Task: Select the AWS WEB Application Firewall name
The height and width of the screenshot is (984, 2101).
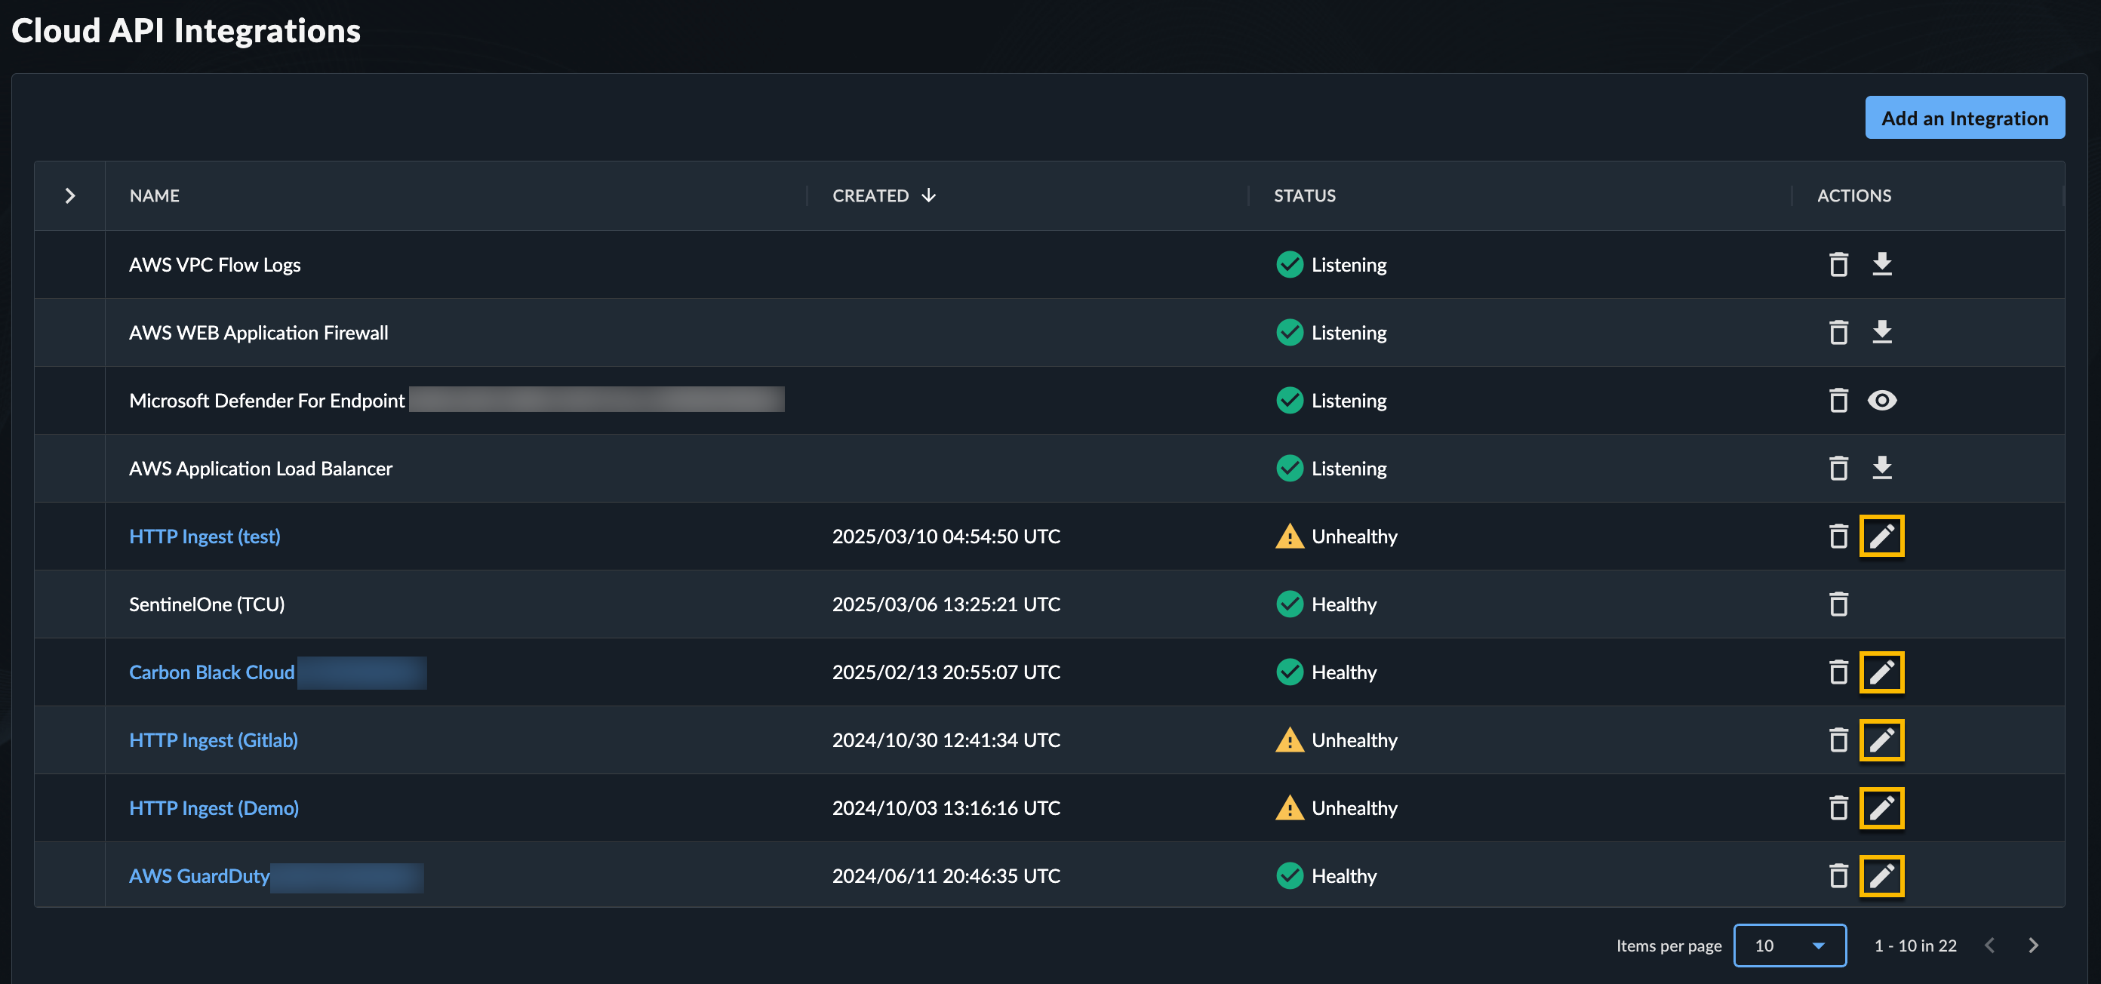Action: [x=259, y=333]
